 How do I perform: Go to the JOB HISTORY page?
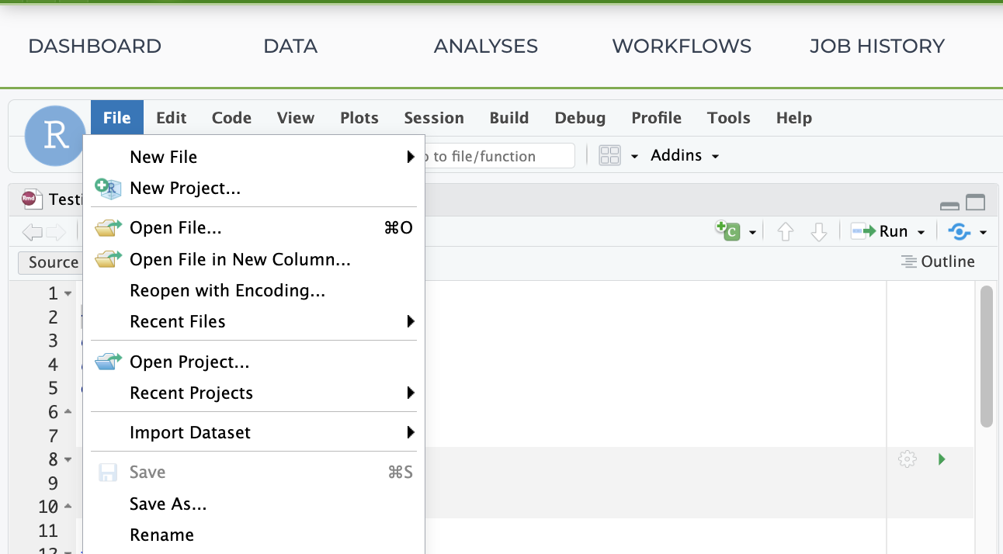coord(877,47)
